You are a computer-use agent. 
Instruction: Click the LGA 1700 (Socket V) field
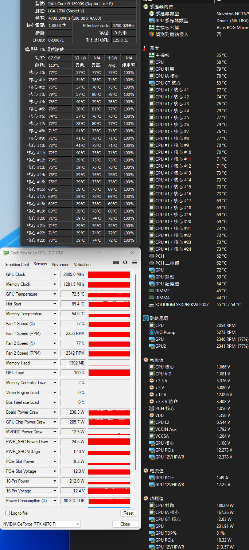point(92,11)
